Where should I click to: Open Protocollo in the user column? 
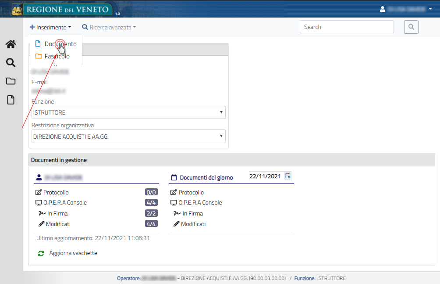(56, 192)
